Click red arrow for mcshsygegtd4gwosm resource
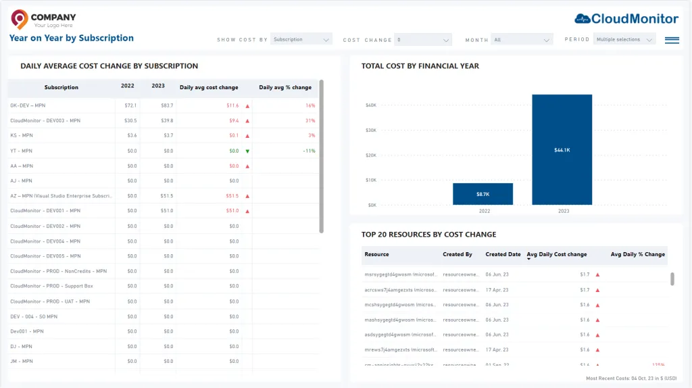Viewport: 692px width, 388px height. pyautogui.click(x=597, y=305)
